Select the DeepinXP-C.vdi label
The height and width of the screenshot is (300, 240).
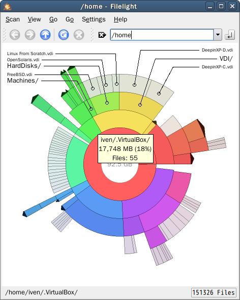217,67
